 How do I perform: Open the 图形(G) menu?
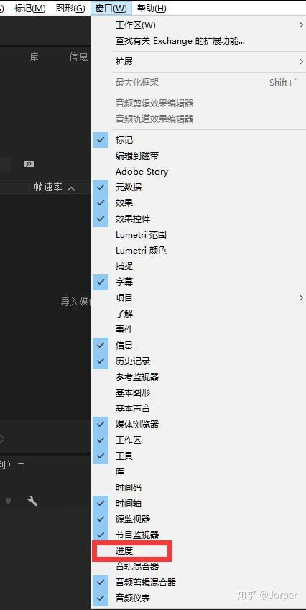coord(70,8)
